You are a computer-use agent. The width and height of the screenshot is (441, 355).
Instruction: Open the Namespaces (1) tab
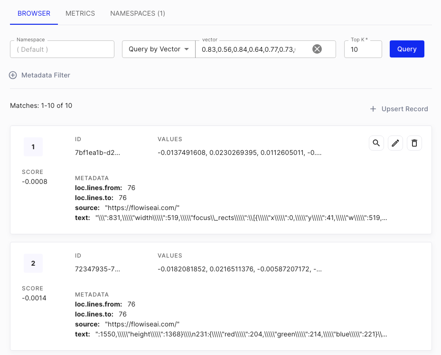click(138, 13)
